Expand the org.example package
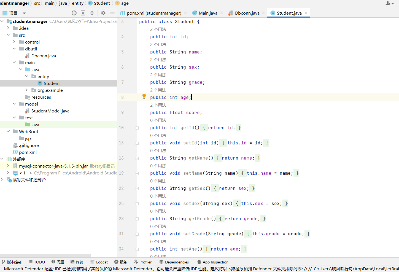 pyautogui.click(x=27, y=90)
